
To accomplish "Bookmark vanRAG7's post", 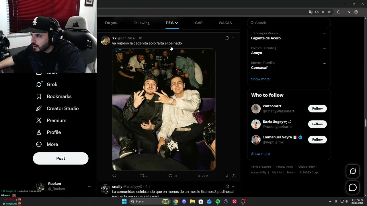I will [x=226, y=176].
